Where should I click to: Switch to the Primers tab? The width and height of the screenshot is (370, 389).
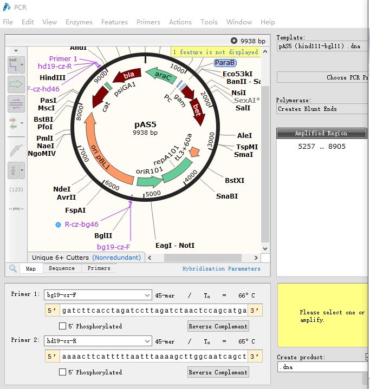coord(99,268)
